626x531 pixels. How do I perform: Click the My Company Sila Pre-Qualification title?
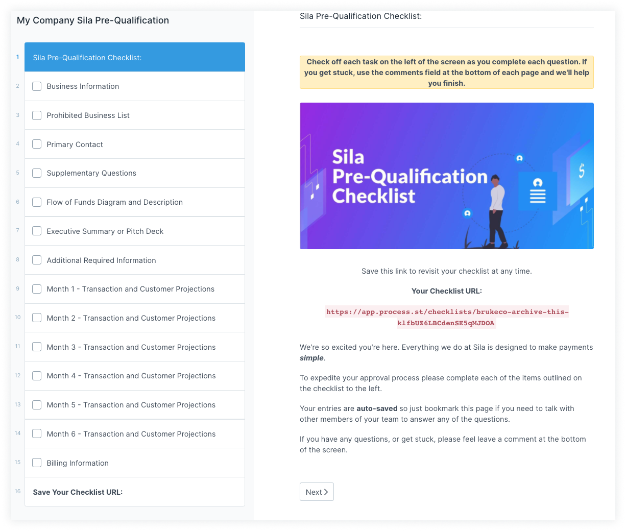[x=93, y=20]
